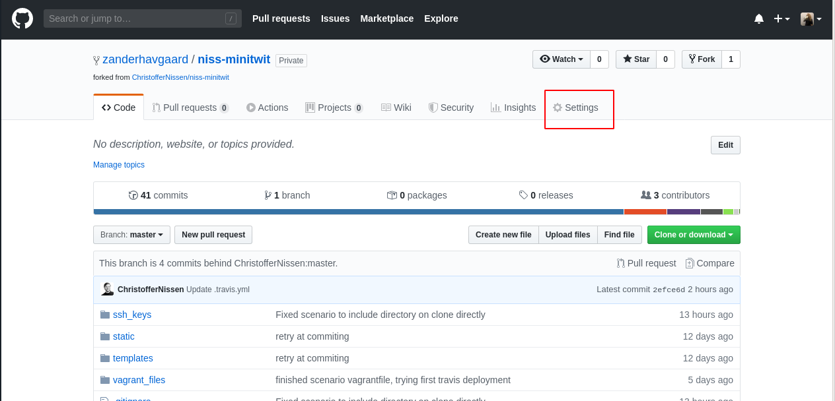This screenshot has width=835, height=401.
Task: Open the repository Settings tab
Action: (575, 108)
